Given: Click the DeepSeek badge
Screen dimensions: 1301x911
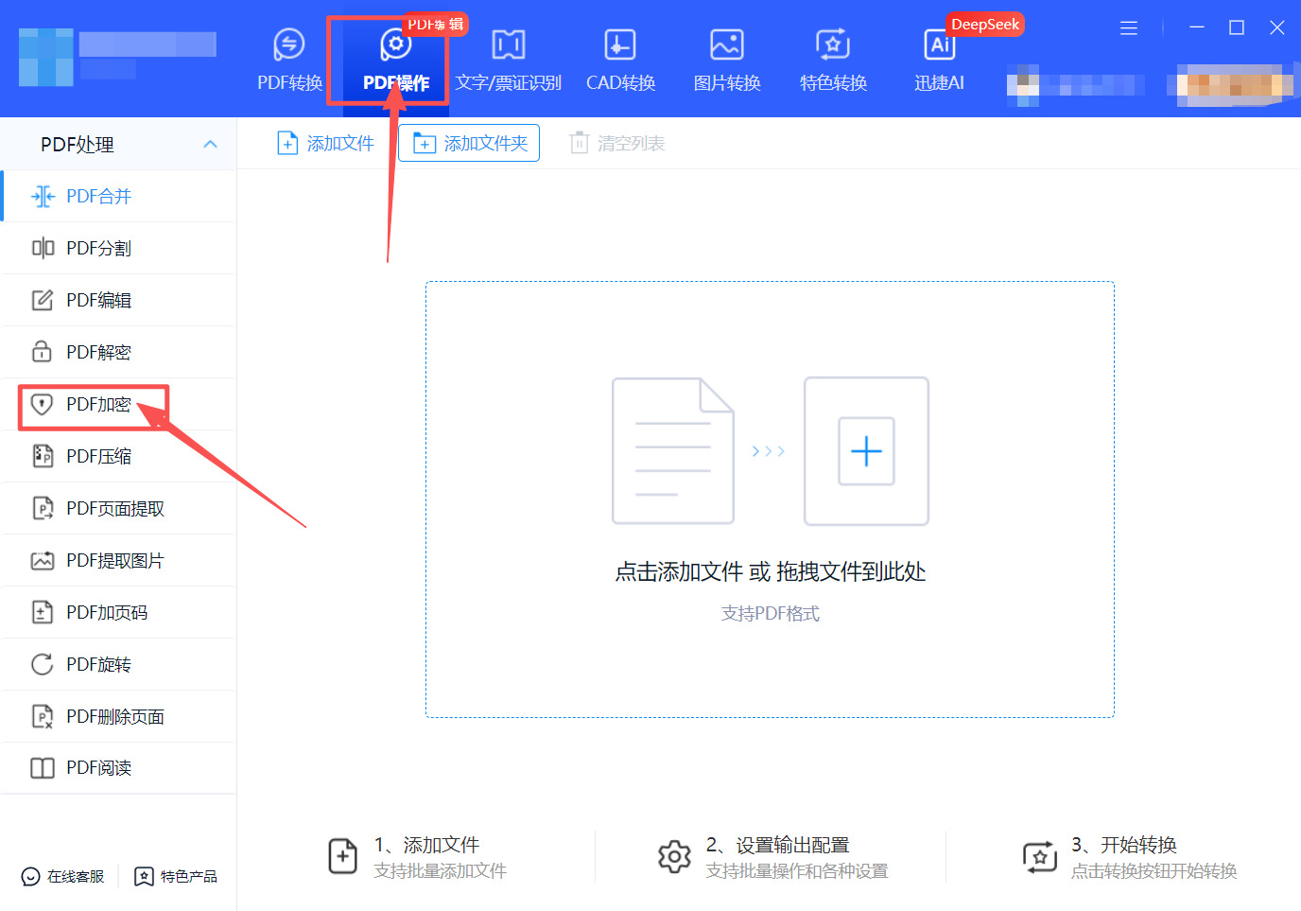Looking at the screenshot, I should pos(985,25).
